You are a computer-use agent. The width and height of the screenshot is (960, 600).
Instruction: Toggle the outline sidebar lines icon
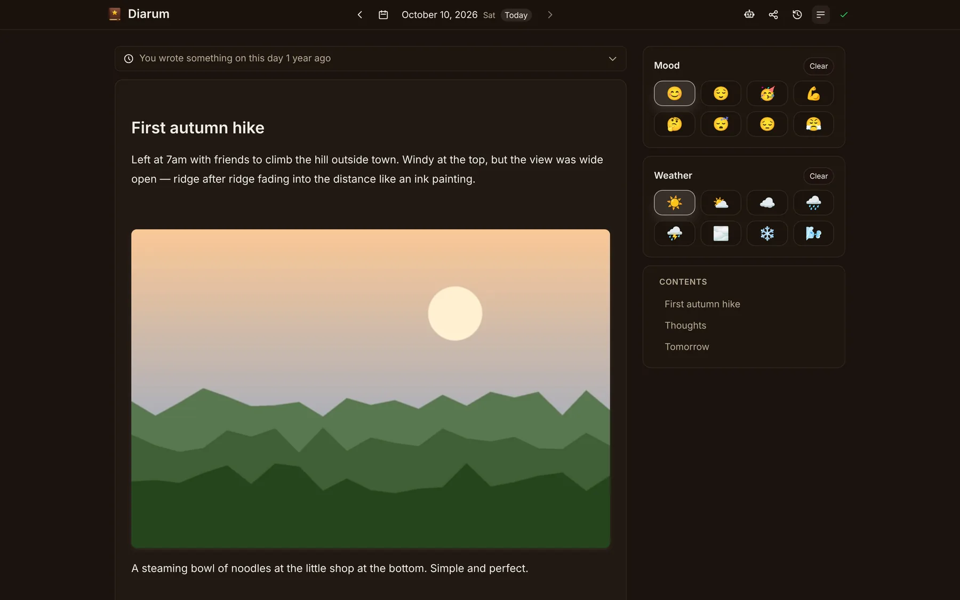tap(821, 14)
